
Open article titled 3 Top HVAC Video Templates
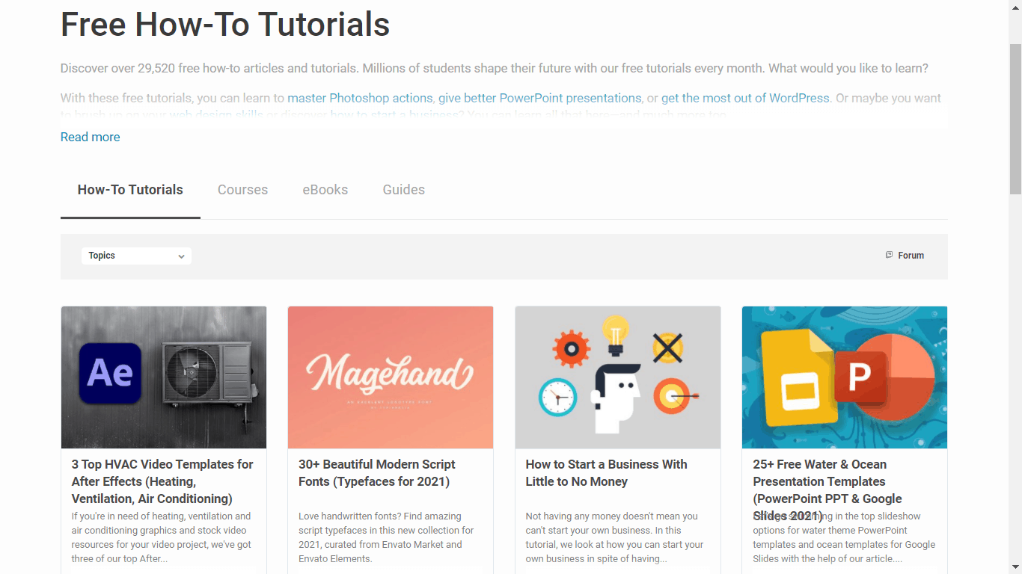click(163, 481)
